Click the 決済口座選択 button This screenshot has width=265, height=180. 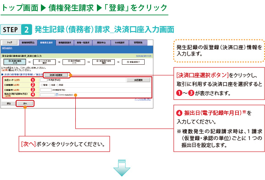(x=56, y=75)
